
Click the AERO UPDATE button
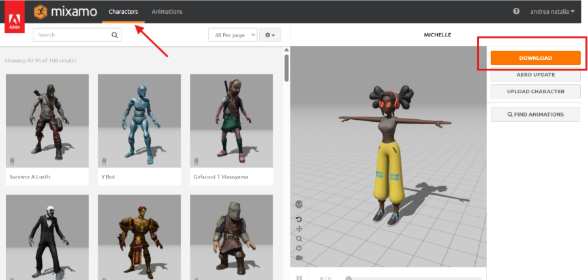click(536, 74)
